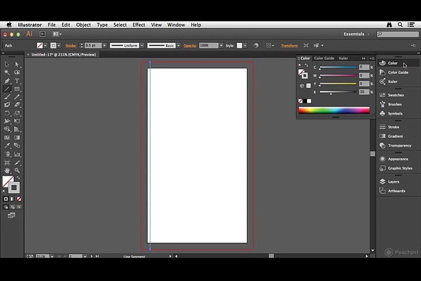Enable Draw Behind mode
Viewport: 421px width, 281px height.
[12, 207]
